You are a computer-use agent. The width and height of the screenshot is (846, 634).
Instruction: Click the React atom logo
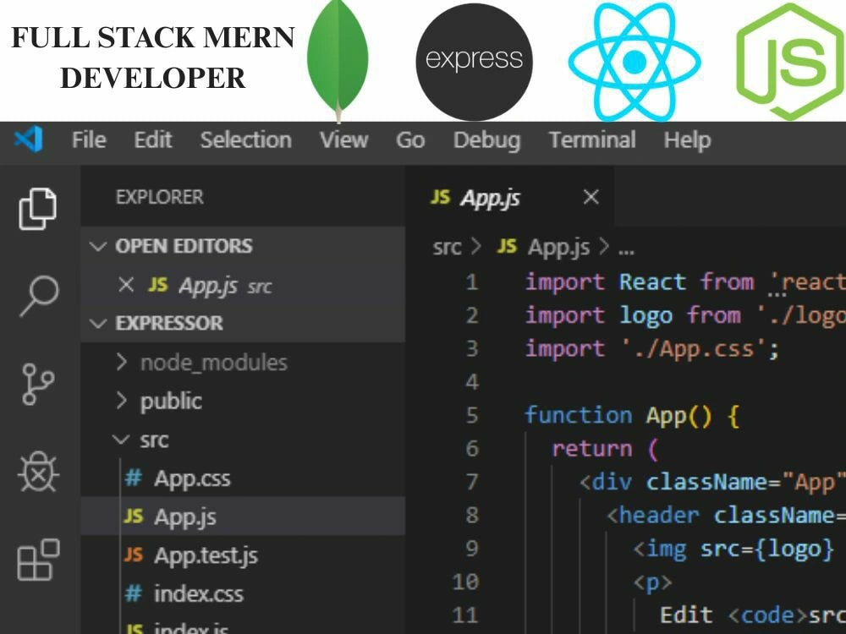(634, 62)
